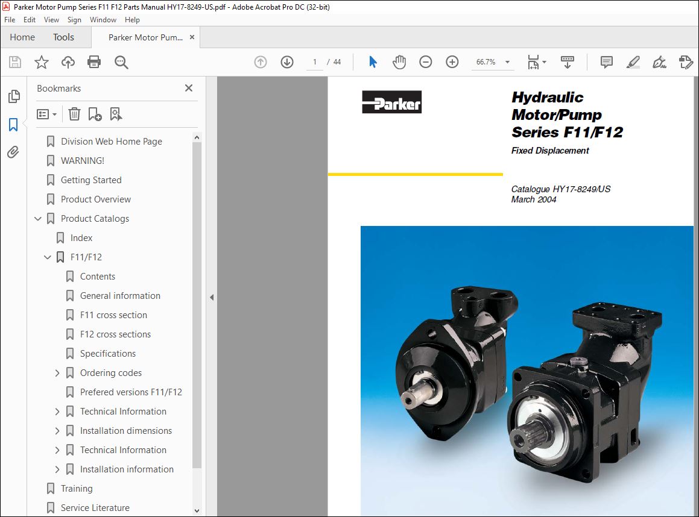This screenshot has width=699, height=517.
Task: Open Division Web Home Page bookmark
Action: coord(112,142)
